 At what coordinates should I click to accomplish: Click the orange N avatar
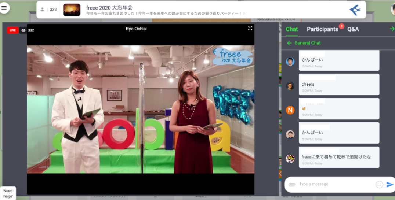290,110
